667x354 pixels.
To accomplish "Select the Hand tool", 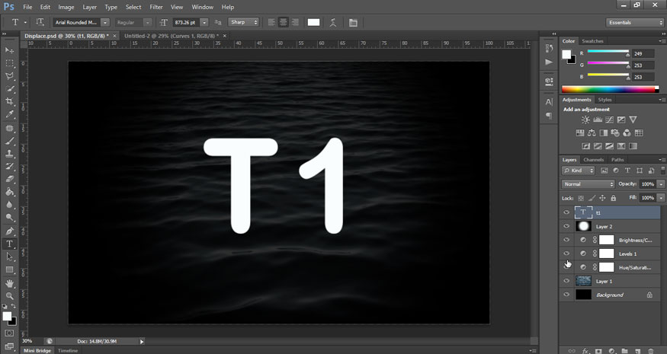I will coord(10,283).
